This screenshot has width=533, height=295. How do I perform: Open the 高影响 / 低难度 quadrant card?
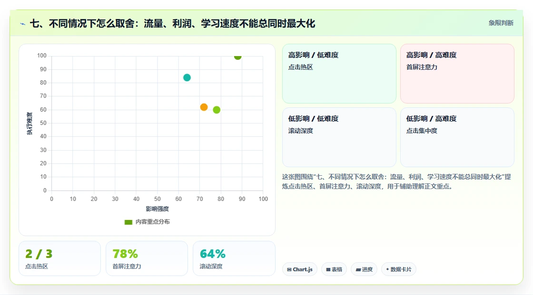click(339, 74)
